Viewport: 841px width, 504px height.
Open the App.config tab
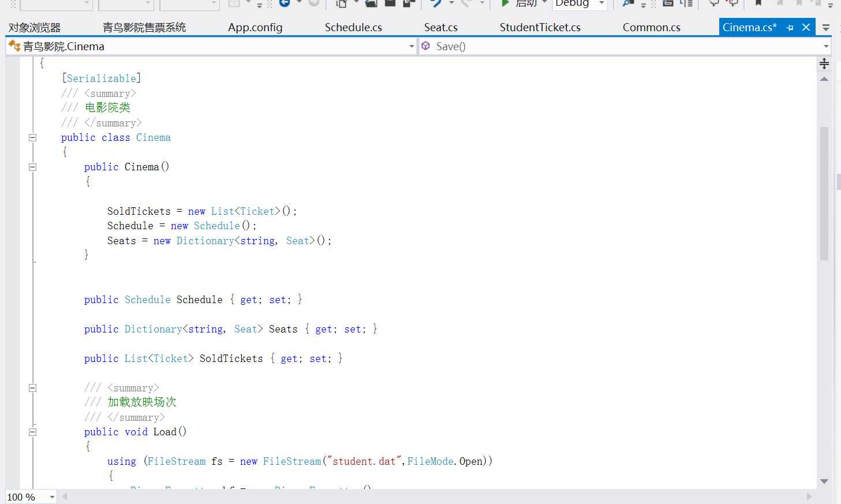[x=255, y=27]
